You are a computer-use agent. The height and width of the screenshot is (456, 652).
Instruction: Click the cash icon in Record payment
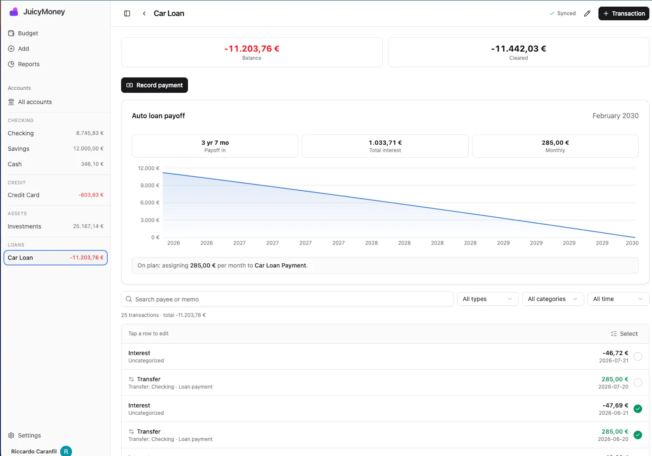(x=130, y=85)
